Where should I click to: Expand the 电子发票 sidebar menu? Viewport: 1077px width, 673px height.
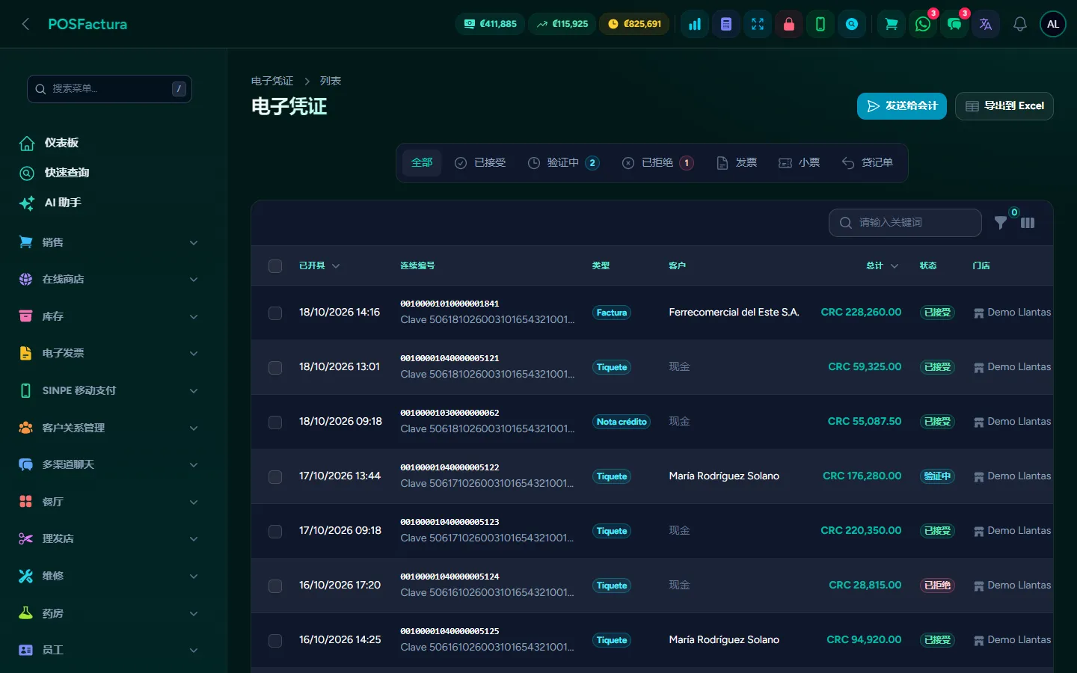click(x=109, y=353)
